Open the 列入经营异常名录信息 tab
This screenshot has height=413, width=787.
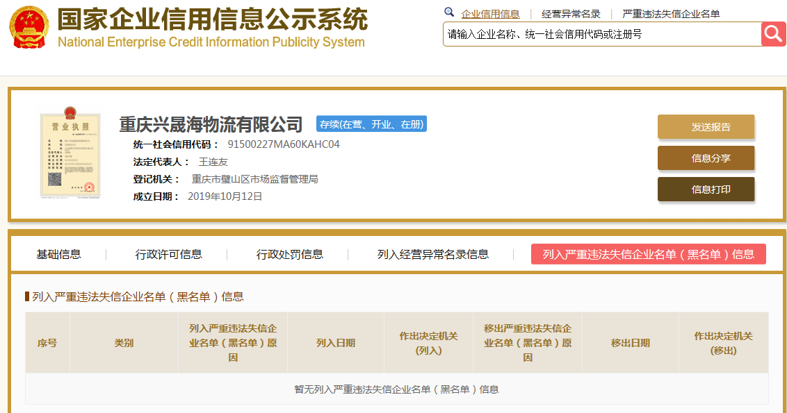tap(432, 255)
